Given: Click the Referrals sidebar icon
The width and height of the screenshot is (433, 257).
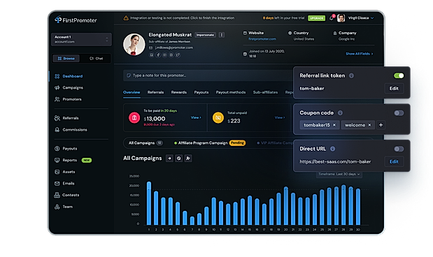Looking at the screenshot, I should click(57, 118).
